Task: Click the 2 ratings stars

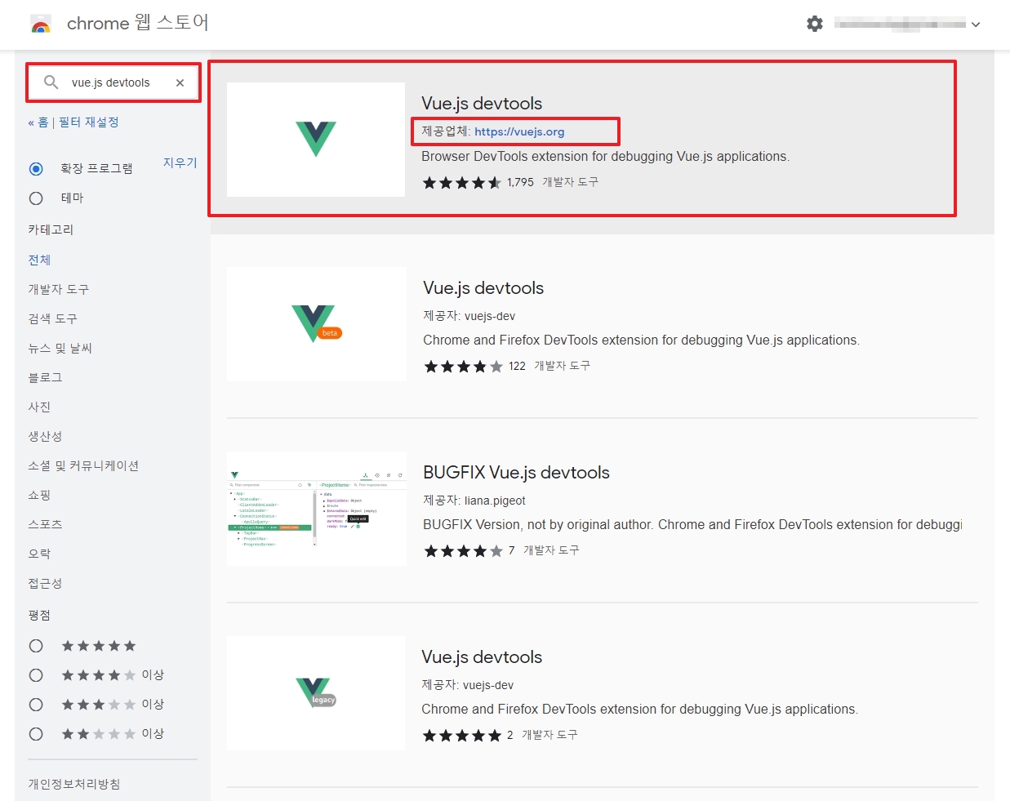Action: click(x=461, y=736)
